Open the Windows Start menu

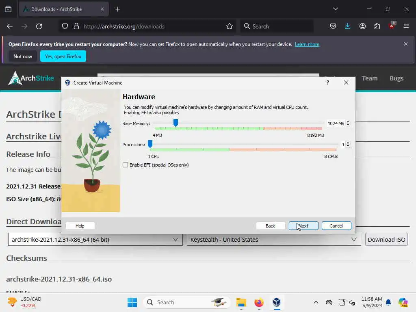point(132,302)
